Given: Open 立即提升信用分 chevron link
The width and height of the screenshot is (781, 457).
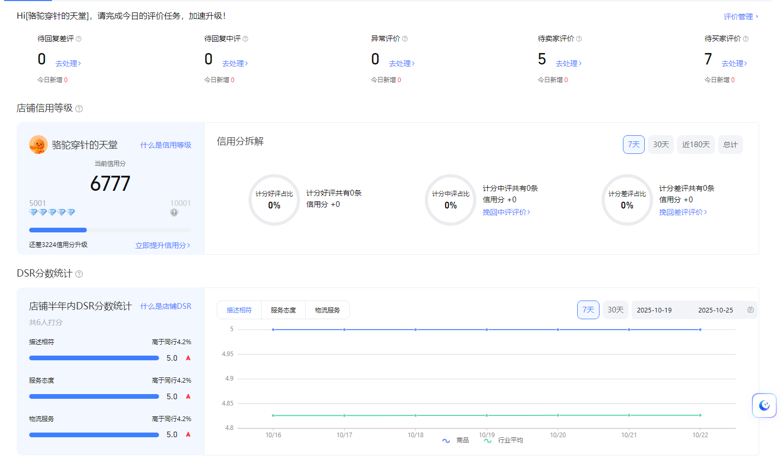Looking at the screenshot, I should point(162,245).
